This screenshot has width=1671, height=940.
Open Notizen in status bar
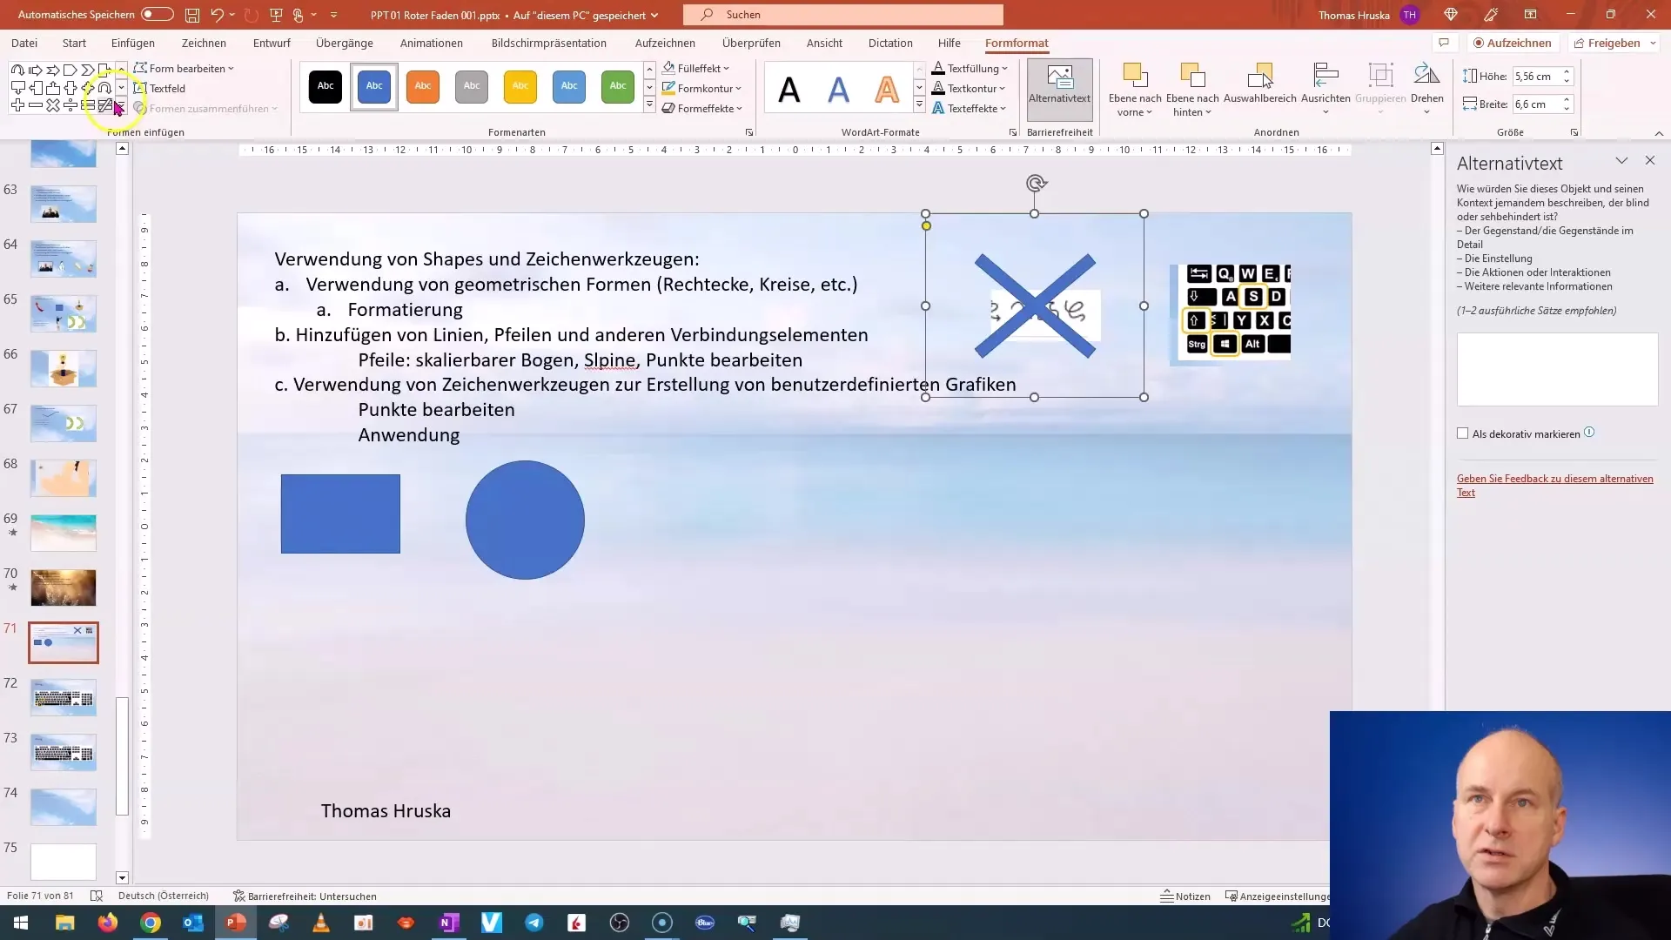pyautogui.click(x=1185, y=896)
